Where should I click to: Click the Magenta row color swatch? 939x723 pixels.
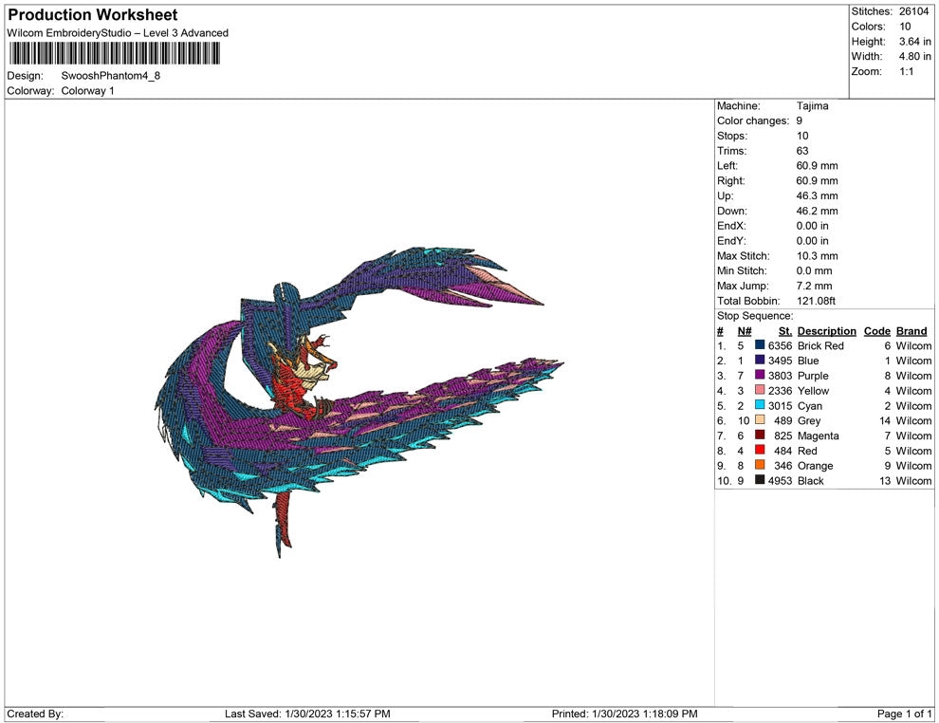coord(760,436)
